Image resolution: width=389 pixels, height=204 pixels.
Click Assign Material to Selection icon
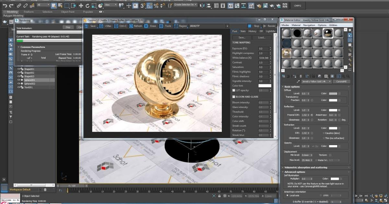[x=295, y=76]
